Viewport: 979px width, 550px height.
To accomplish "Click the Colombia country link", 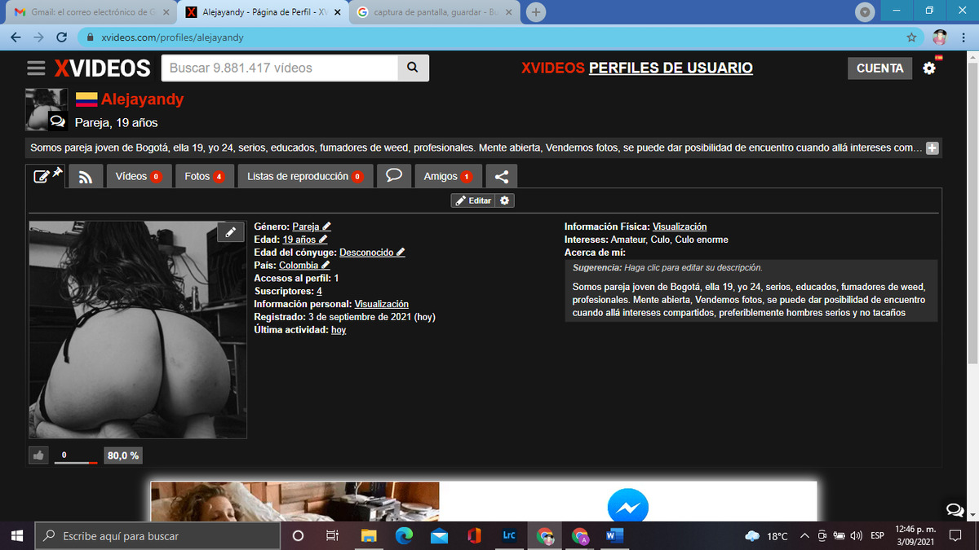I will coord(299,266).
